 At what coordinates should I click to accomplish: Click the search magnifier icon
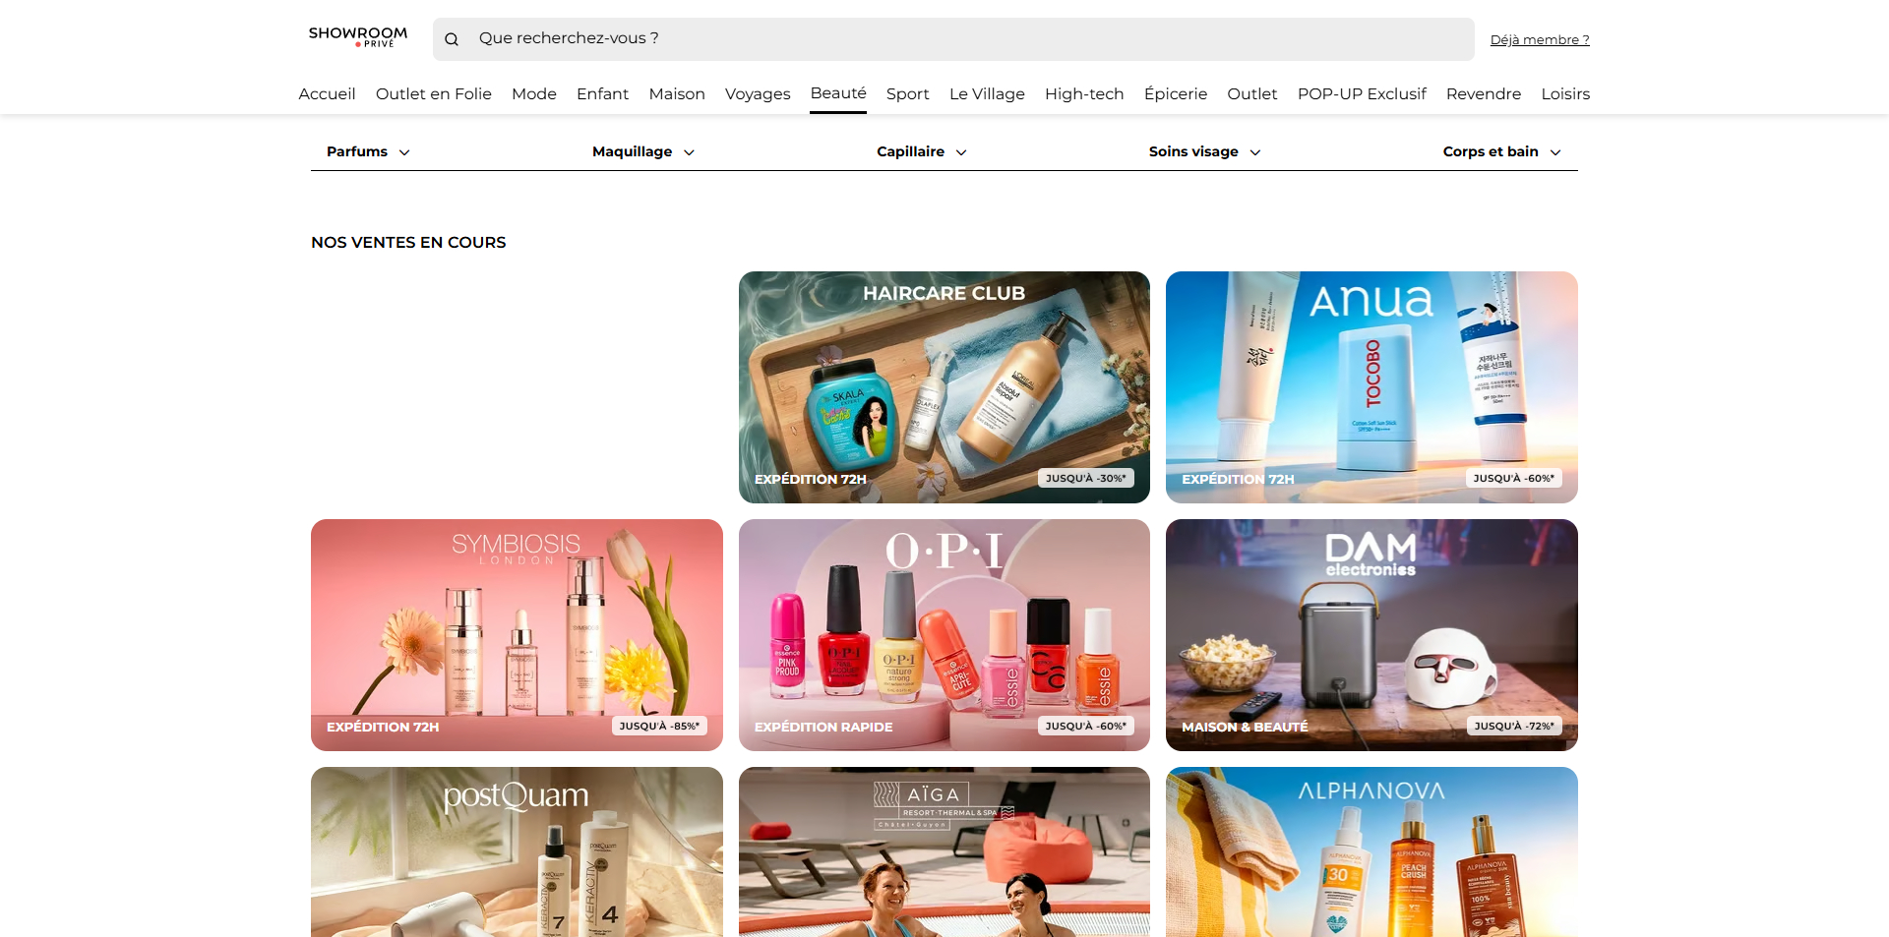click(x=452, y=39)
